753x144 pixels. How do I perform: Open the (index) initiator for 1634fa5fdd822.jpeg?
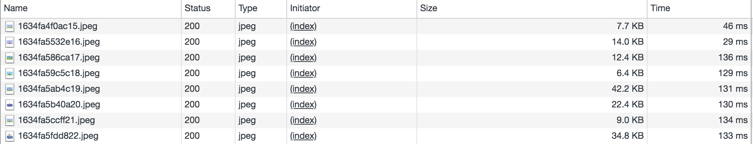303,136
